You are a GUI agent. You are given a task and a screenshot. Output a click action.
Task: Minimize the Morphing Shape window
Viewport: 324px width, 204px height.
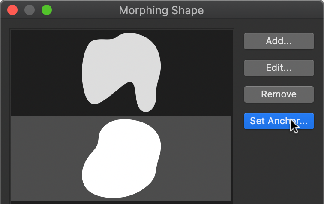(x=30, y=10)
